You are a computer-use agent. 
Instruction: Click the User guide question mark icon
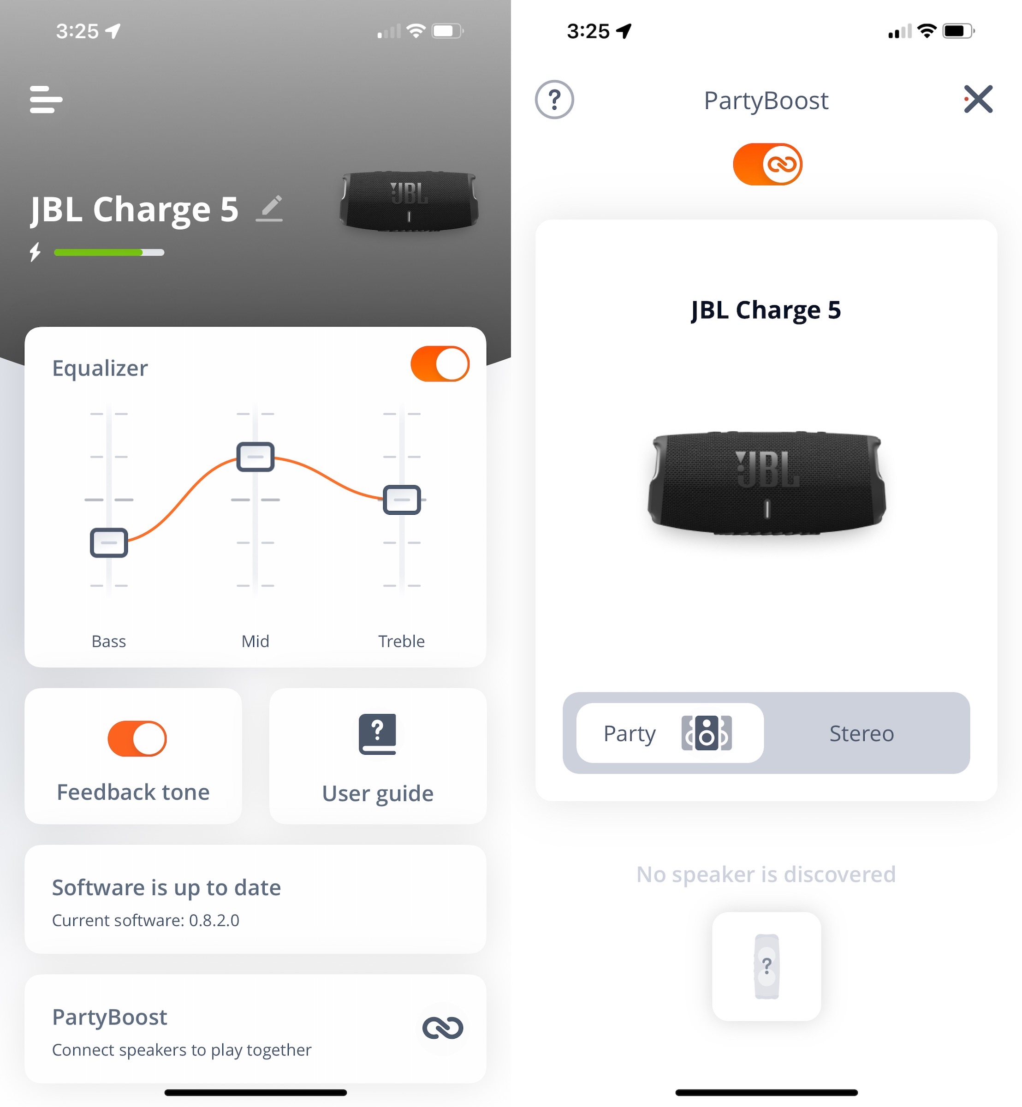point(377,735)
